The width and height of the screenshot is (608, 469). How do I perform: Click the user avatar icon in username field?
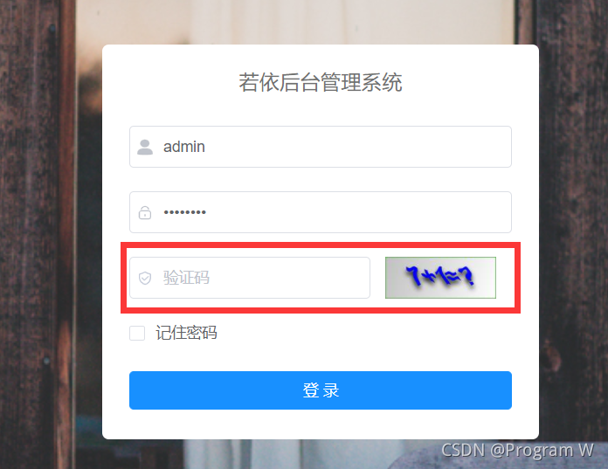pos(145,147)
